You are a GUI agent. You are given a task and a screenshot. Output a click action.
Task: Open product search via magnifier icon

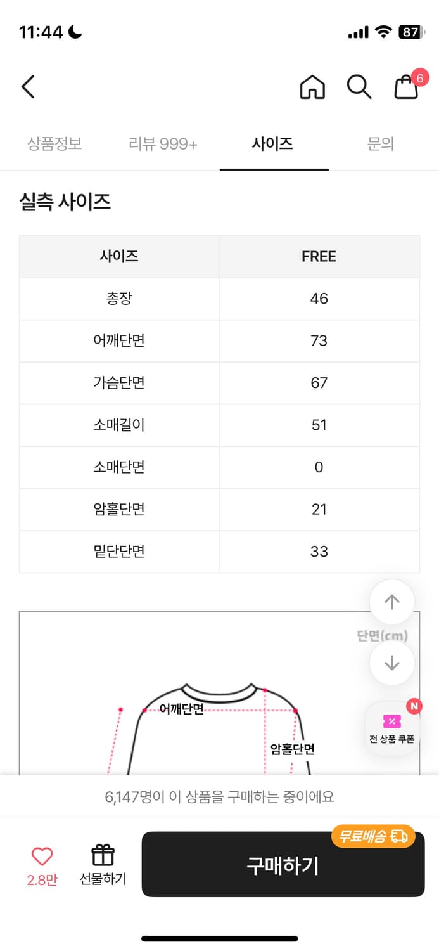(359, 87)
